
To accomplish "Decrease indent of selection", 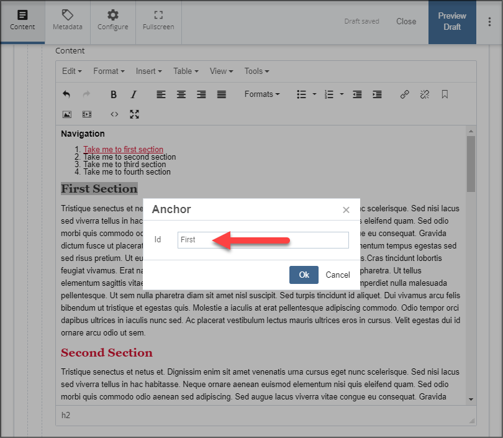I will 357,94.
